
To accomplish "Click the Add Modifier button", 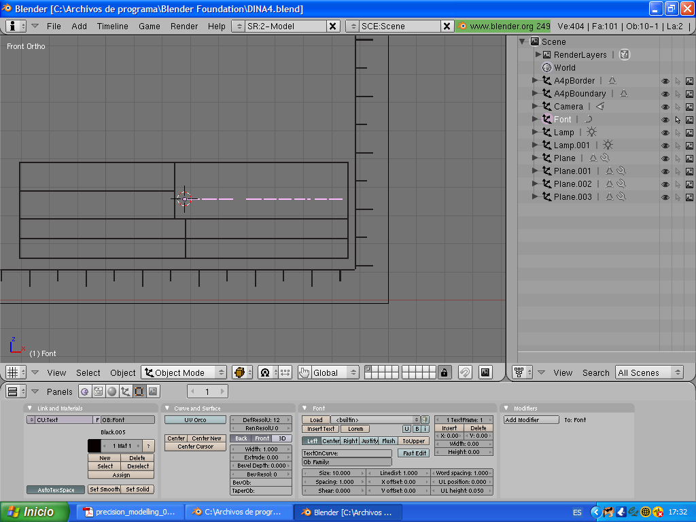I will 532,420.
